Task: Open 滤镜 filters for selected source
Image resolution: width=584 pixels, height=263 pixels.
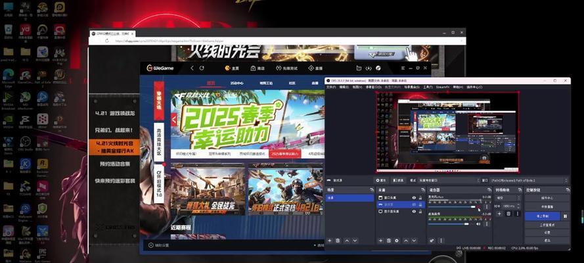Action: tap(398, 180)
